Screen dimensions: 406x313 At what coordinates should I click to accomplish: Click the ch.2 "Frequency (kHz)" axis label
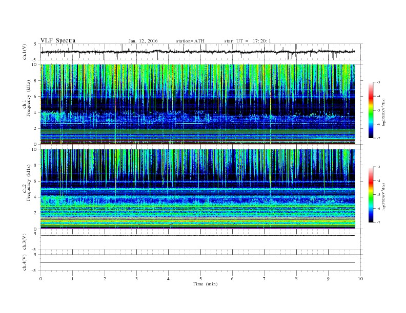click(28, 183)
